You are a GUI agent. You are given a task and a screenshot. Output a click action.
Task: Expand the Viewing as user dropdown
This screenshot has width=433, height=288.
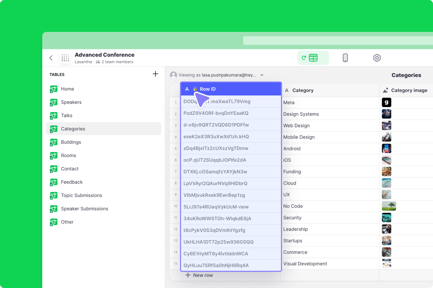coord(262,75)
